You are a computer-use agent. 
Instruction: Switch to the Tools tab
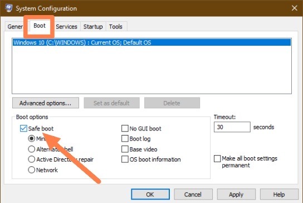(x=115, y=27)
